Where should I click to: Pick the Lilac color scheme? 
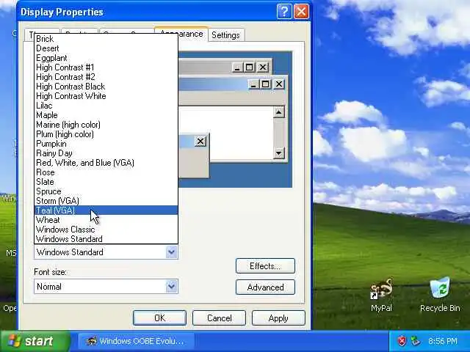(106, 106)
